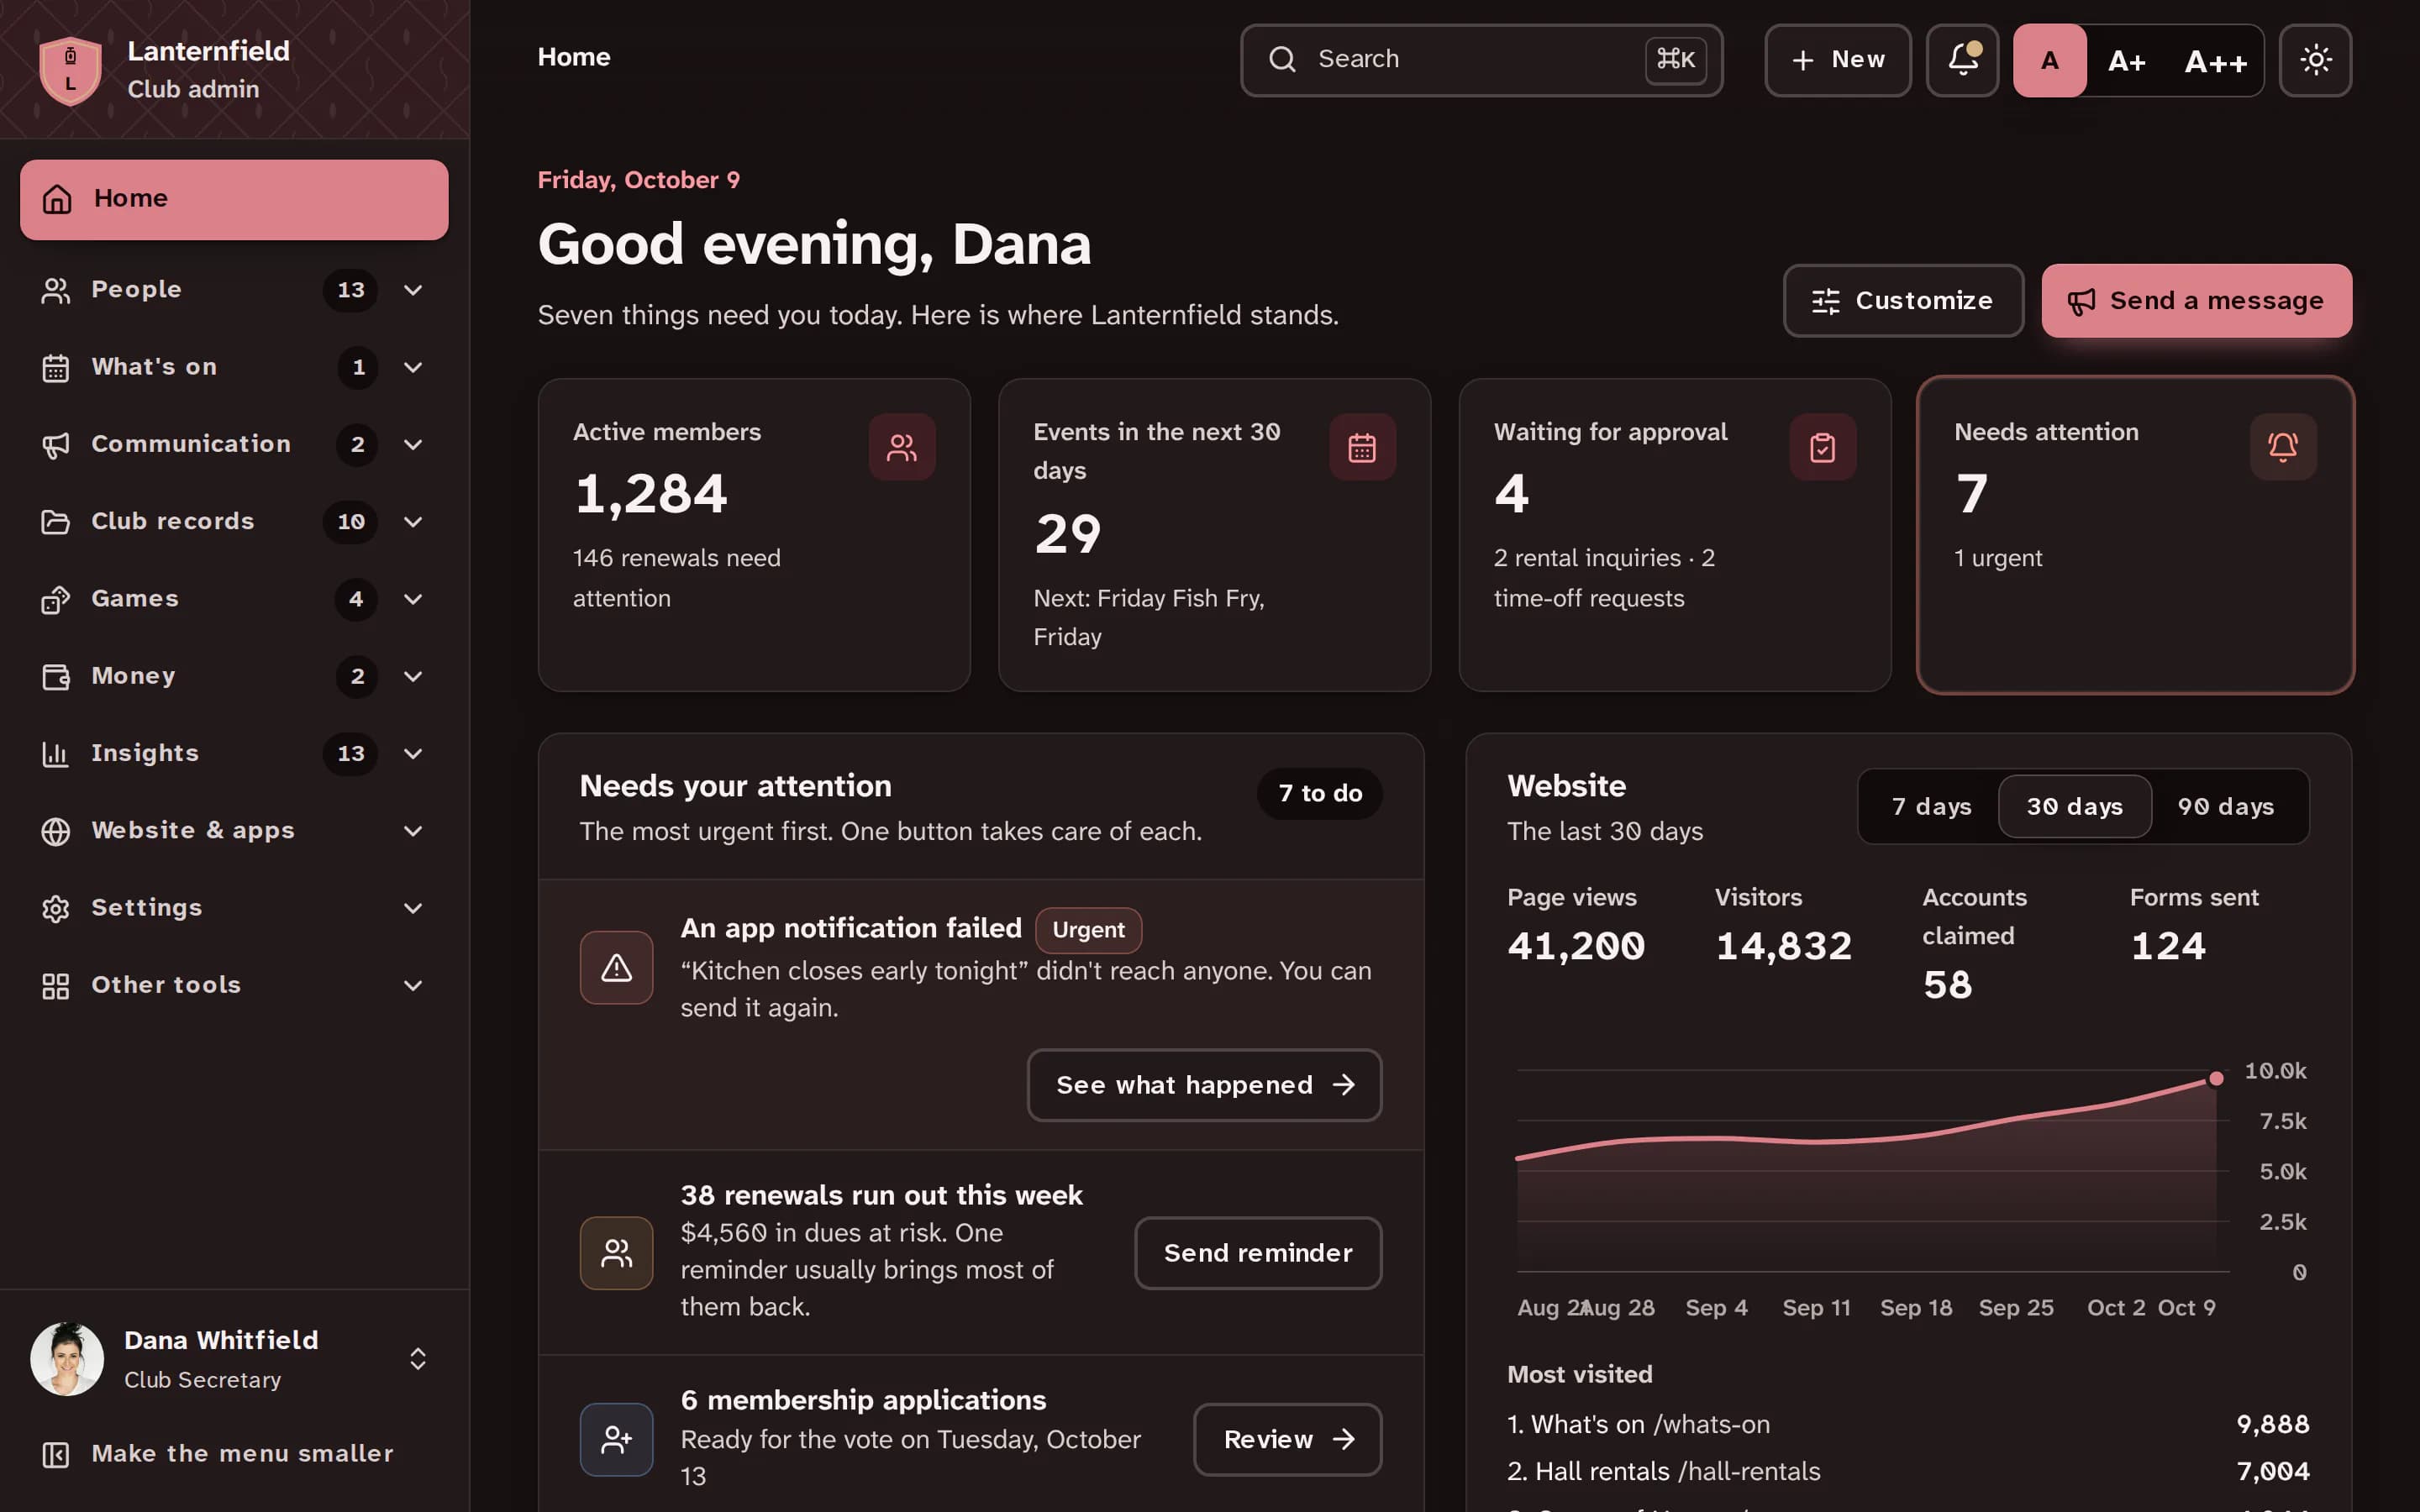Viewport: 2420px width, 1512px height.
Task: Expand the What's on section chevron
Action: (x=413, y=367)
